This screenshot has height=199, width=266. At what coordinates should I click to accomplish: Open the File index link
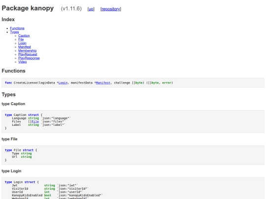click(21, 39)
